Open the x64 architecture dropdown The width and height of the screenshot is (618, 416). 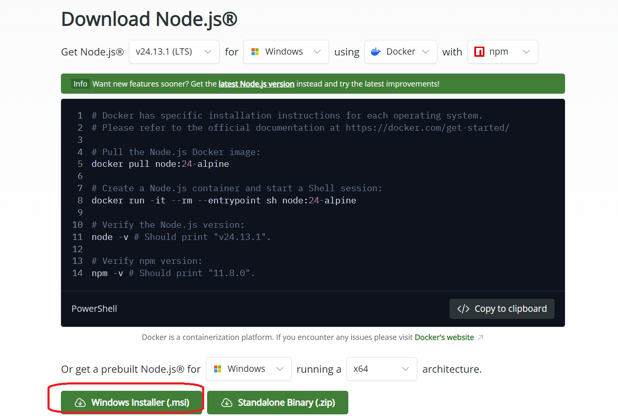[x=381, y=369]
